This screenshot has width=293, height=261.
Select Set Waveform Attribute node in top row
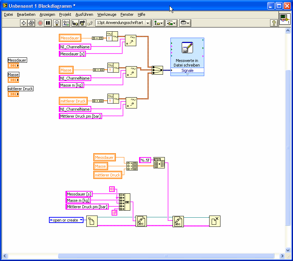point(131,41)
